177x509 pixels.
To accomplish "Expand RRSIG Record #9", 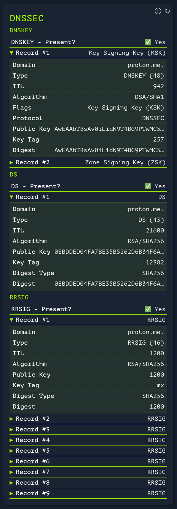I will tap(88, 493).
